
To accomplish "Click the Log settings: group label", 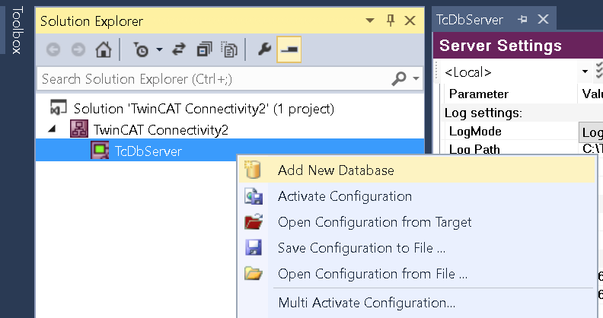I will pos(483,113).
